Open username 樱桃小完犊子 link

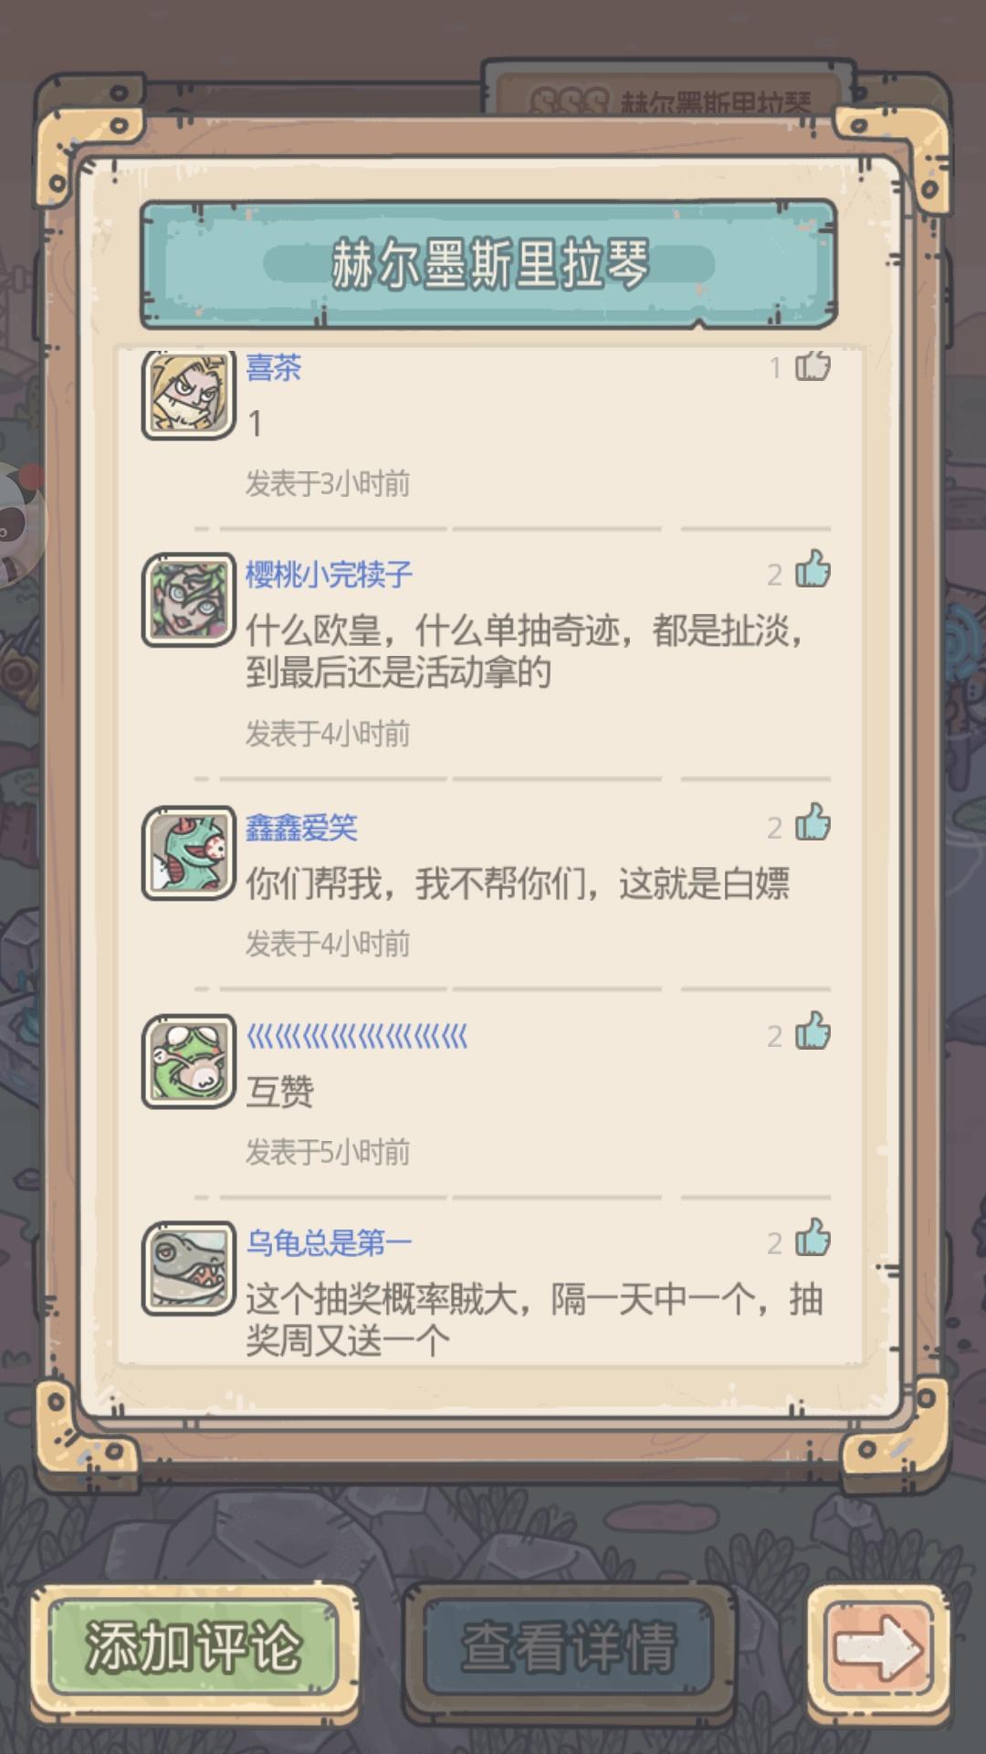[329, 575]
